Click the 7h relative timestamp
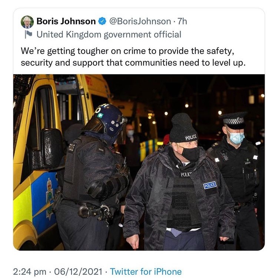278x278 pixels. [182, 21]
